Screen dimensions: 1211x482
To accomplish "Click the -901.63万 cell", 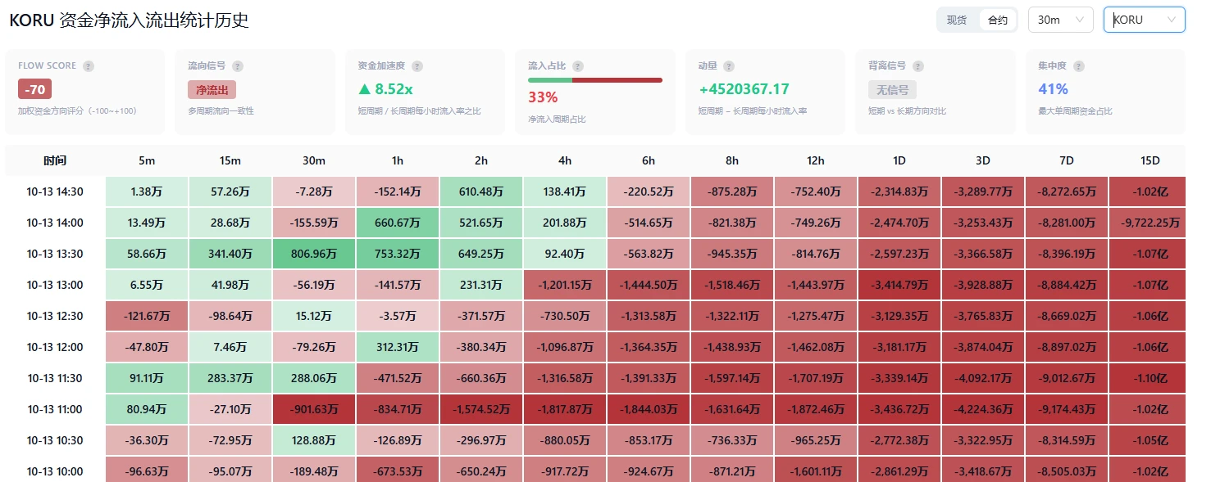I will 314,409.
